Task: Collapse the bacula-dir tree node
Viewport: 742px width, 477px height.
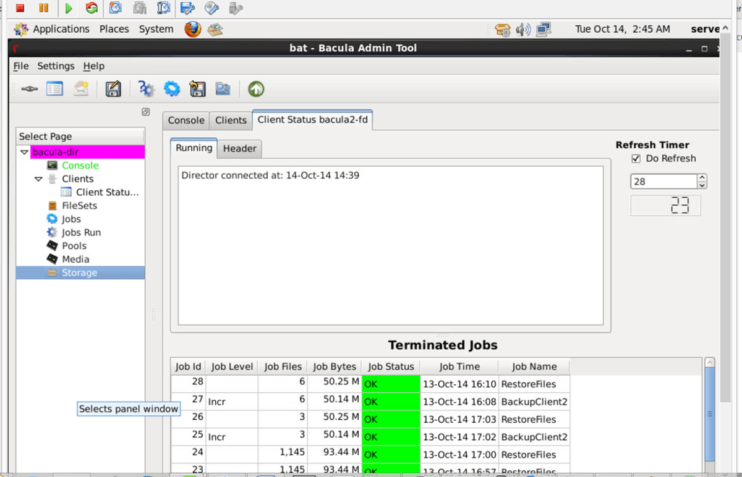Action: click(24, 152)
